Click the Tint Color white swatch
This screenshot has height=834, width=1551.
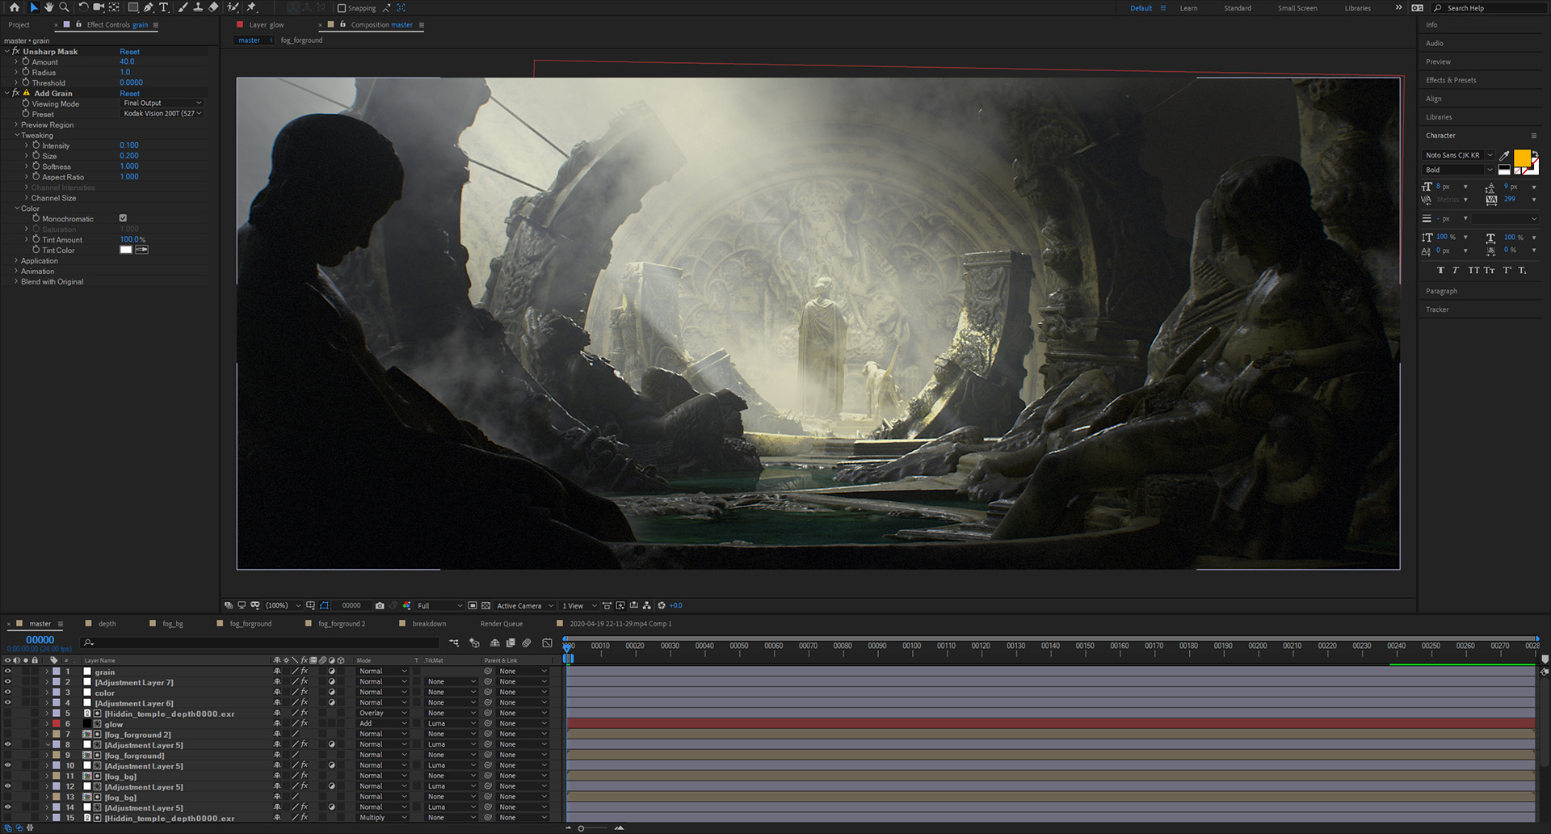(125, 250)
